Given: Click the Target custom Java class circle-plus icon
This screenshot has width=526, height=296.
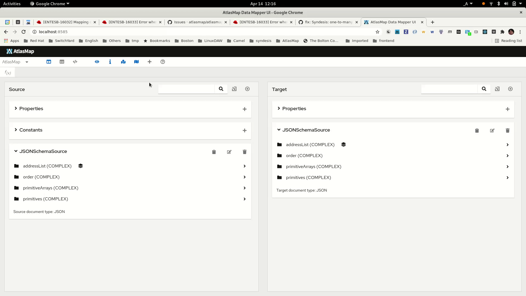Looking at the screenshot, I should (510, 89).
